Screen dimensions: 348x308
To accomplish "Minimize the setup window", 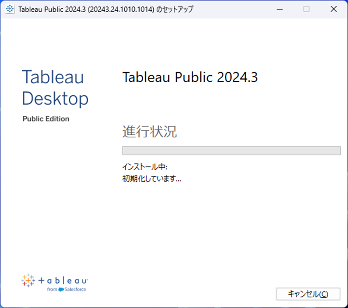I will (280, 9).
